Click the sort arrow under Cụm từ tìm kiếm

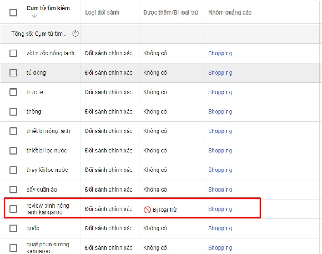[x=34, y=15]
